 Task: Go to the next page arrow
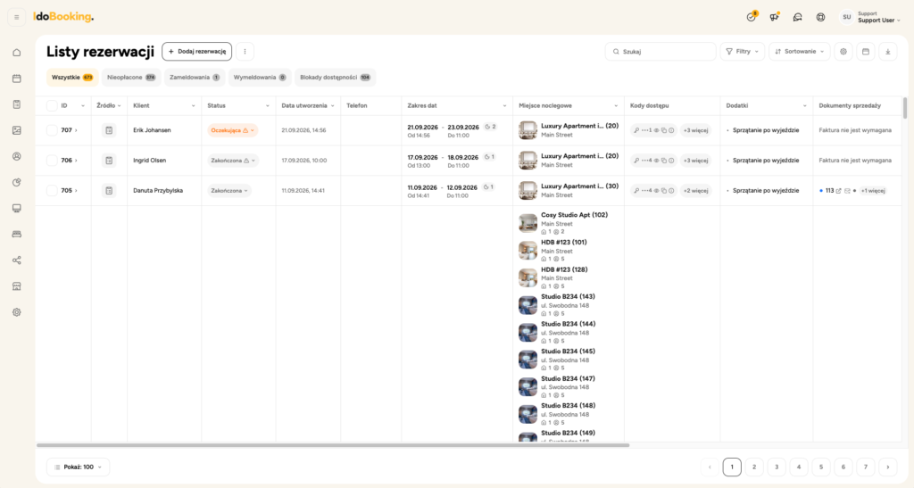tap(888, 467)
